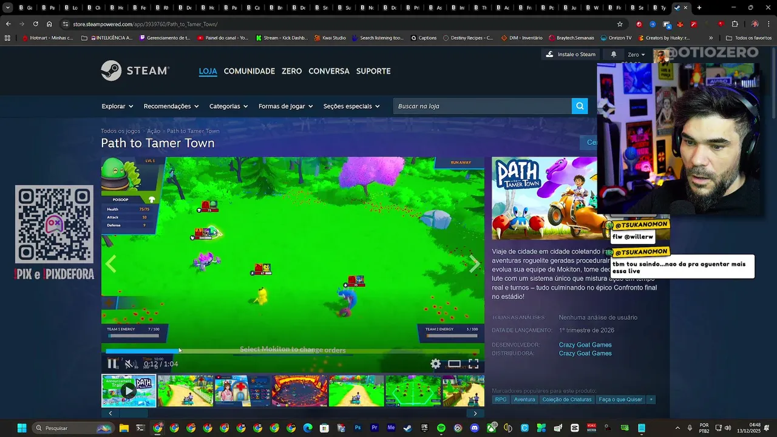Viewport: 777px width, 437px height.
Task: Click the RPG tag
Action: 500,399
